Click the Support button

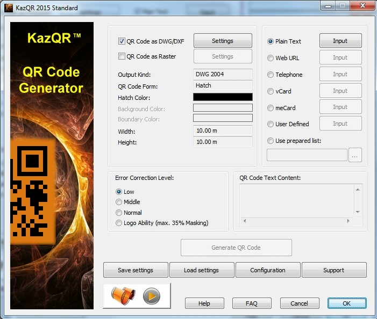tap(334, 270)
